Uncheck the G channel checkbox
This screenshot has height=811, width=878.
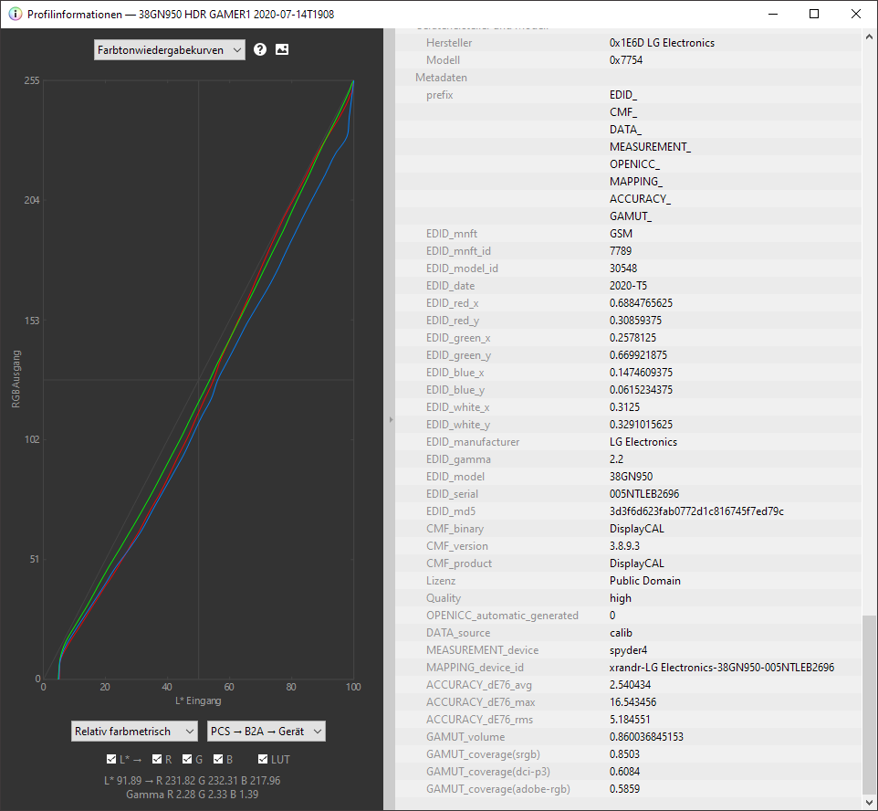tap(187, 760)
